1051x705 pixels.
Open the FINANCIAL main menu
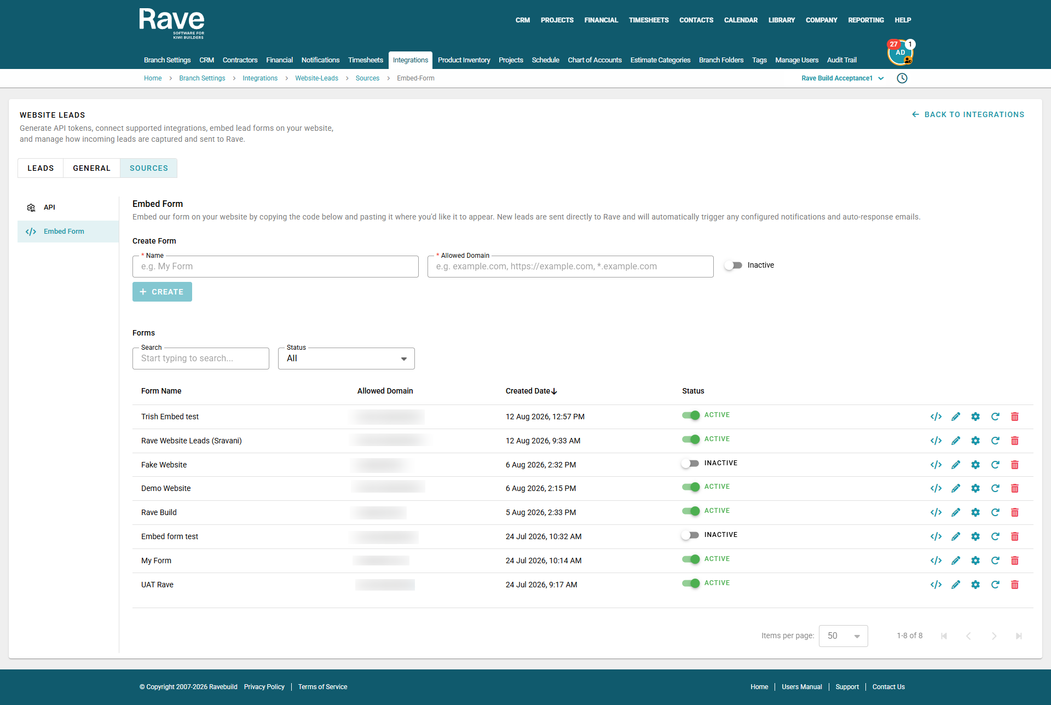click(x=601, y=20)
